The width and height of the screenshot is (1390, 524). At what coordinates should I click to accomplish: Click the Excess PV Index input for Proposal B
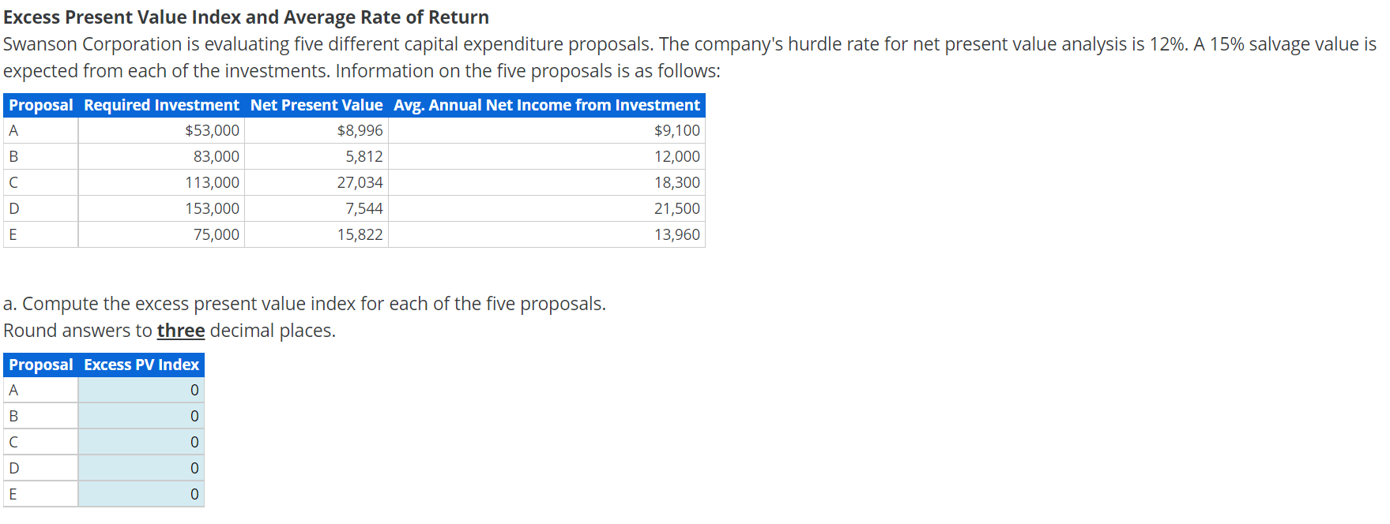click(141, 415)
